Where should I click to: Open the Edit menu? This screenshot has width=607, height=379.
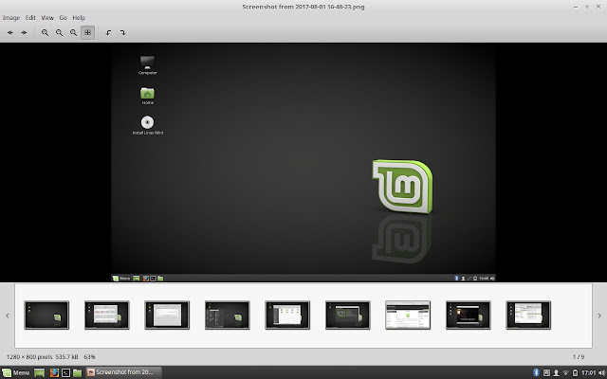pos(30,18)
